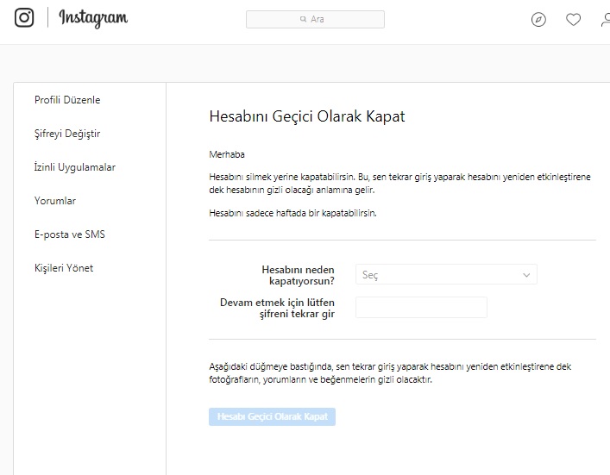Open the profile person icon

click(606, 19)
